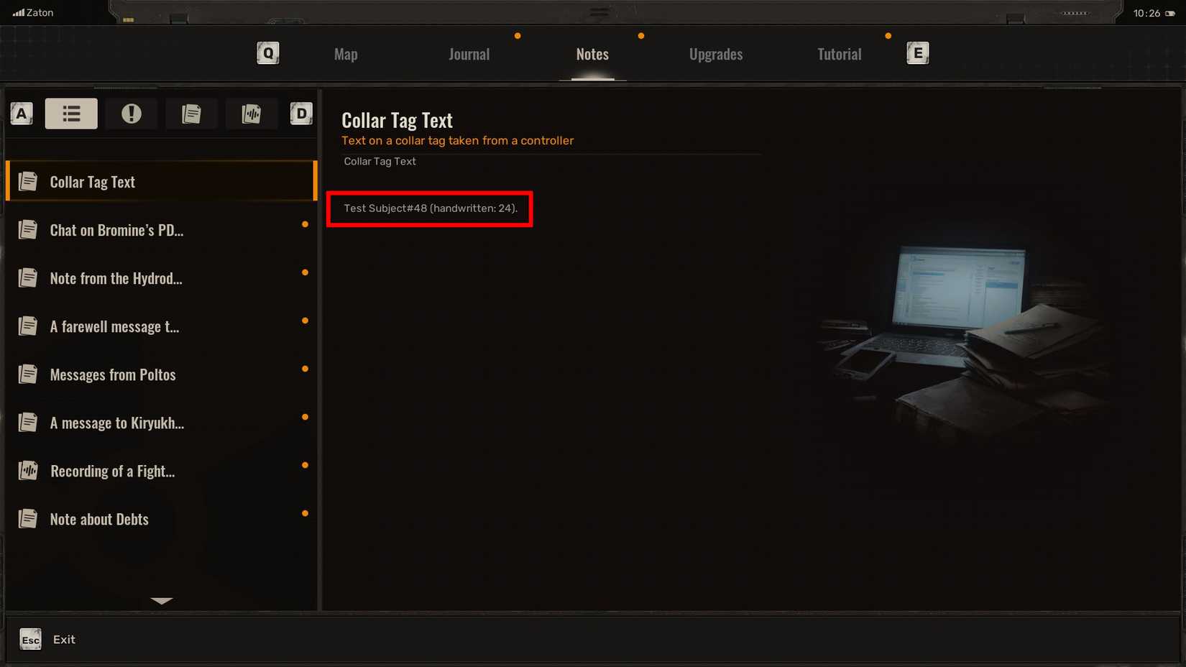
Task: Expand the notes list via the downward arrow
Action: coord(162,602)
